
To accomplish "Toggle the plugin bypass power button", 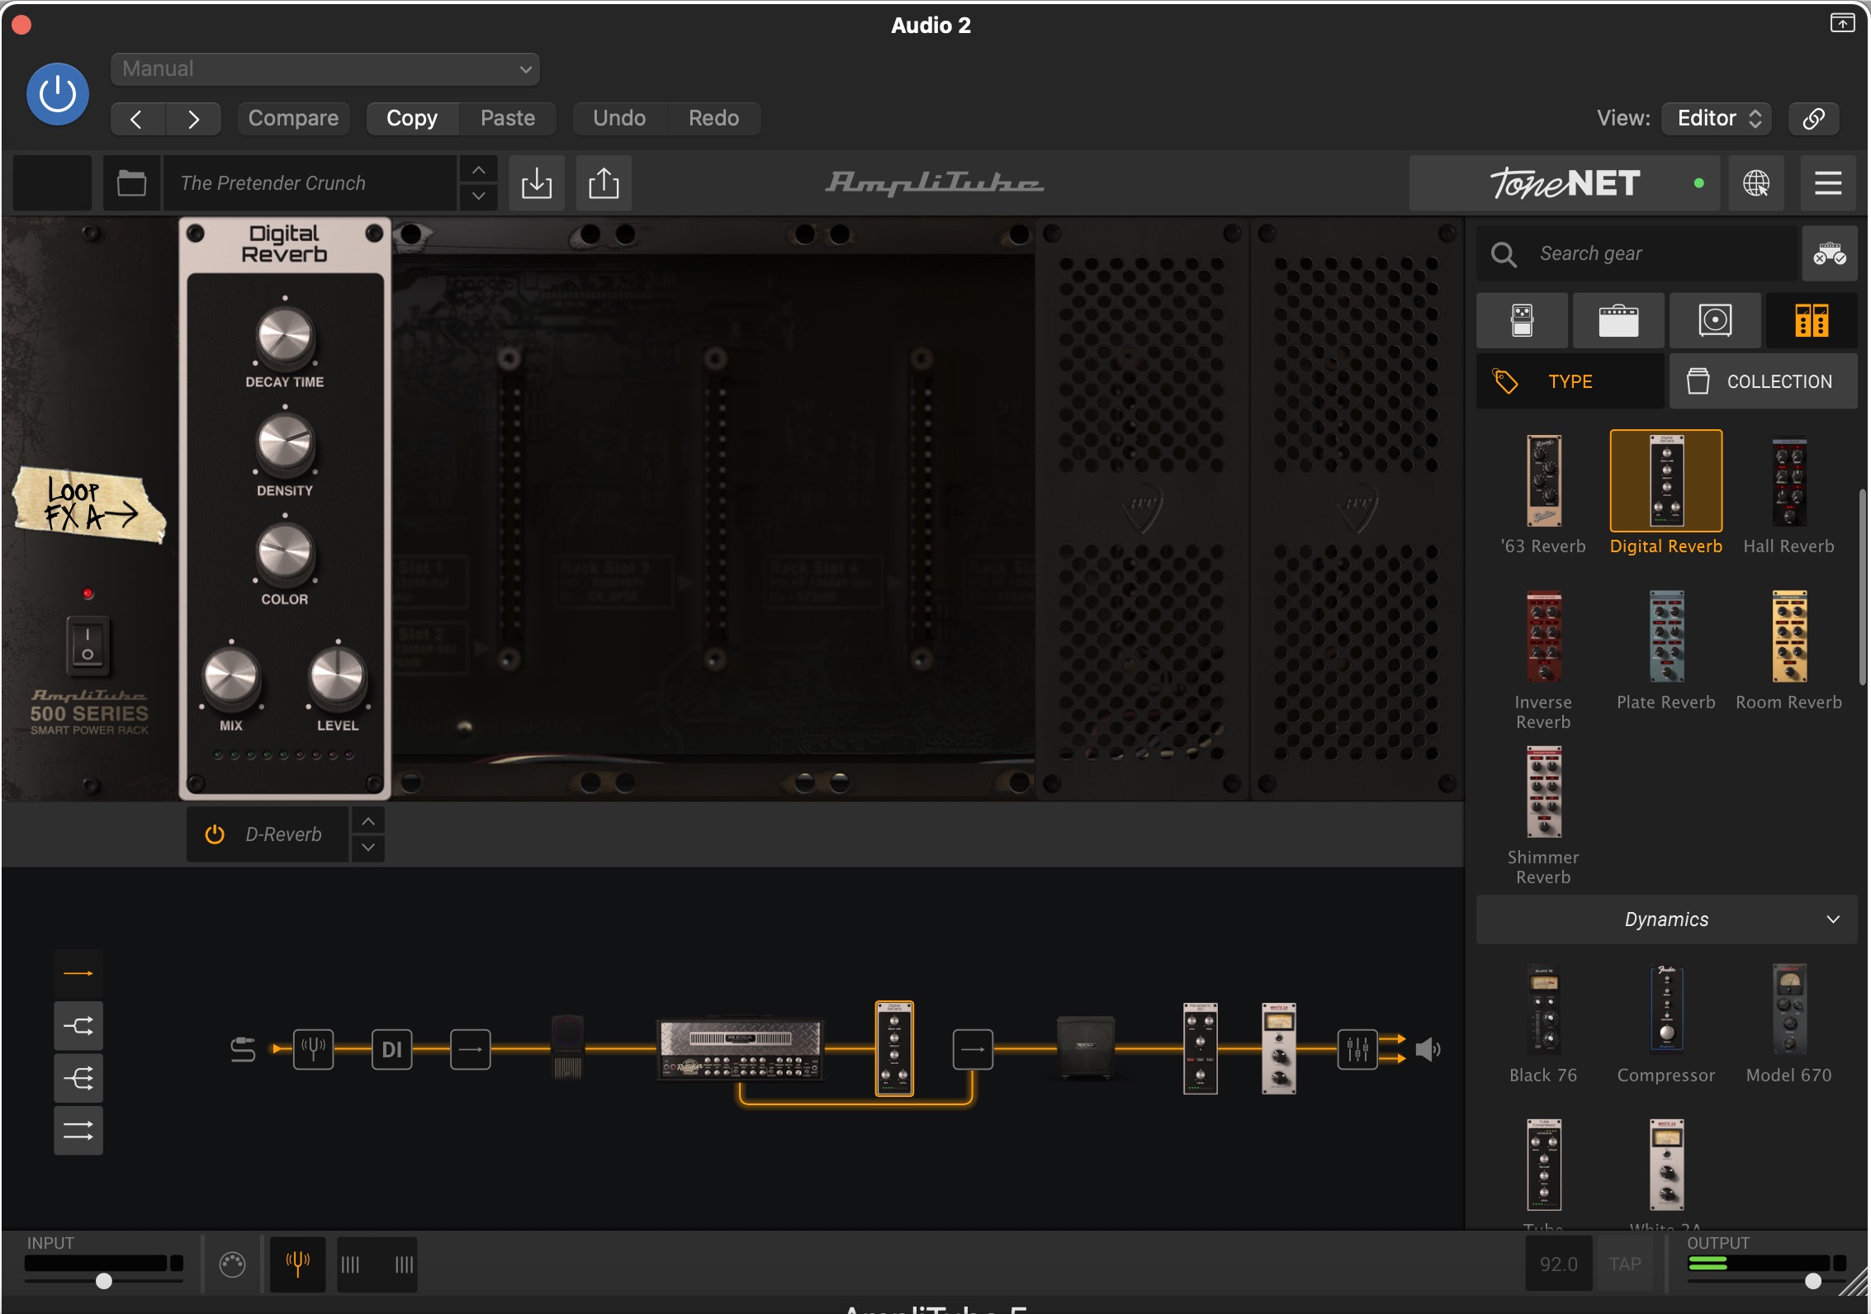I will point(58,94).
